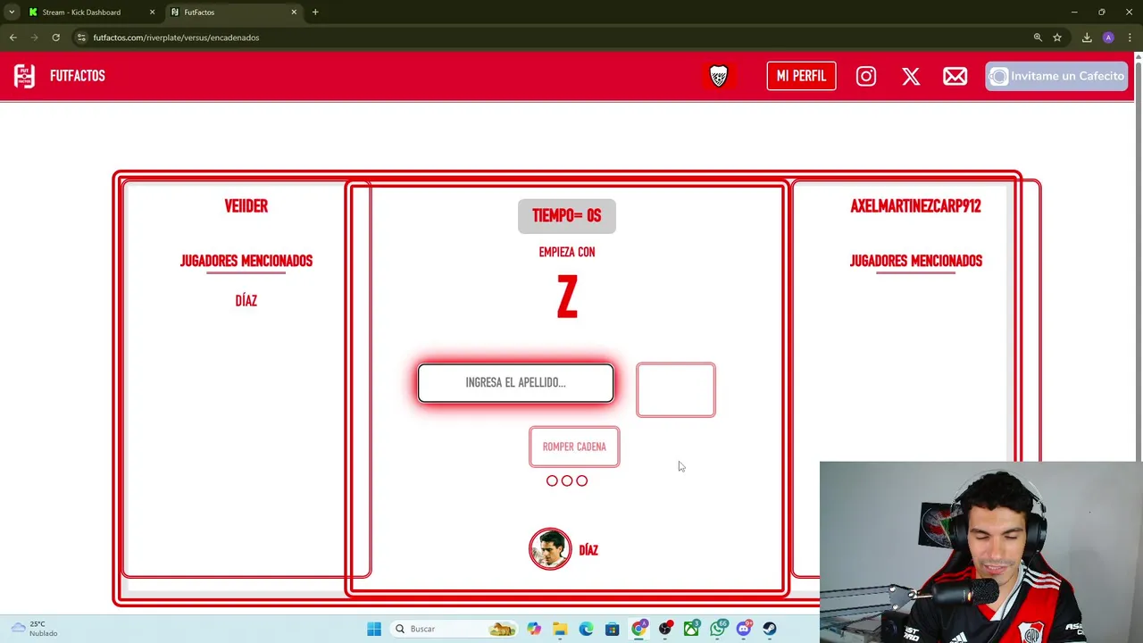Bookmark this page with star icon
1143x643 pixels.
(1057, 38)
